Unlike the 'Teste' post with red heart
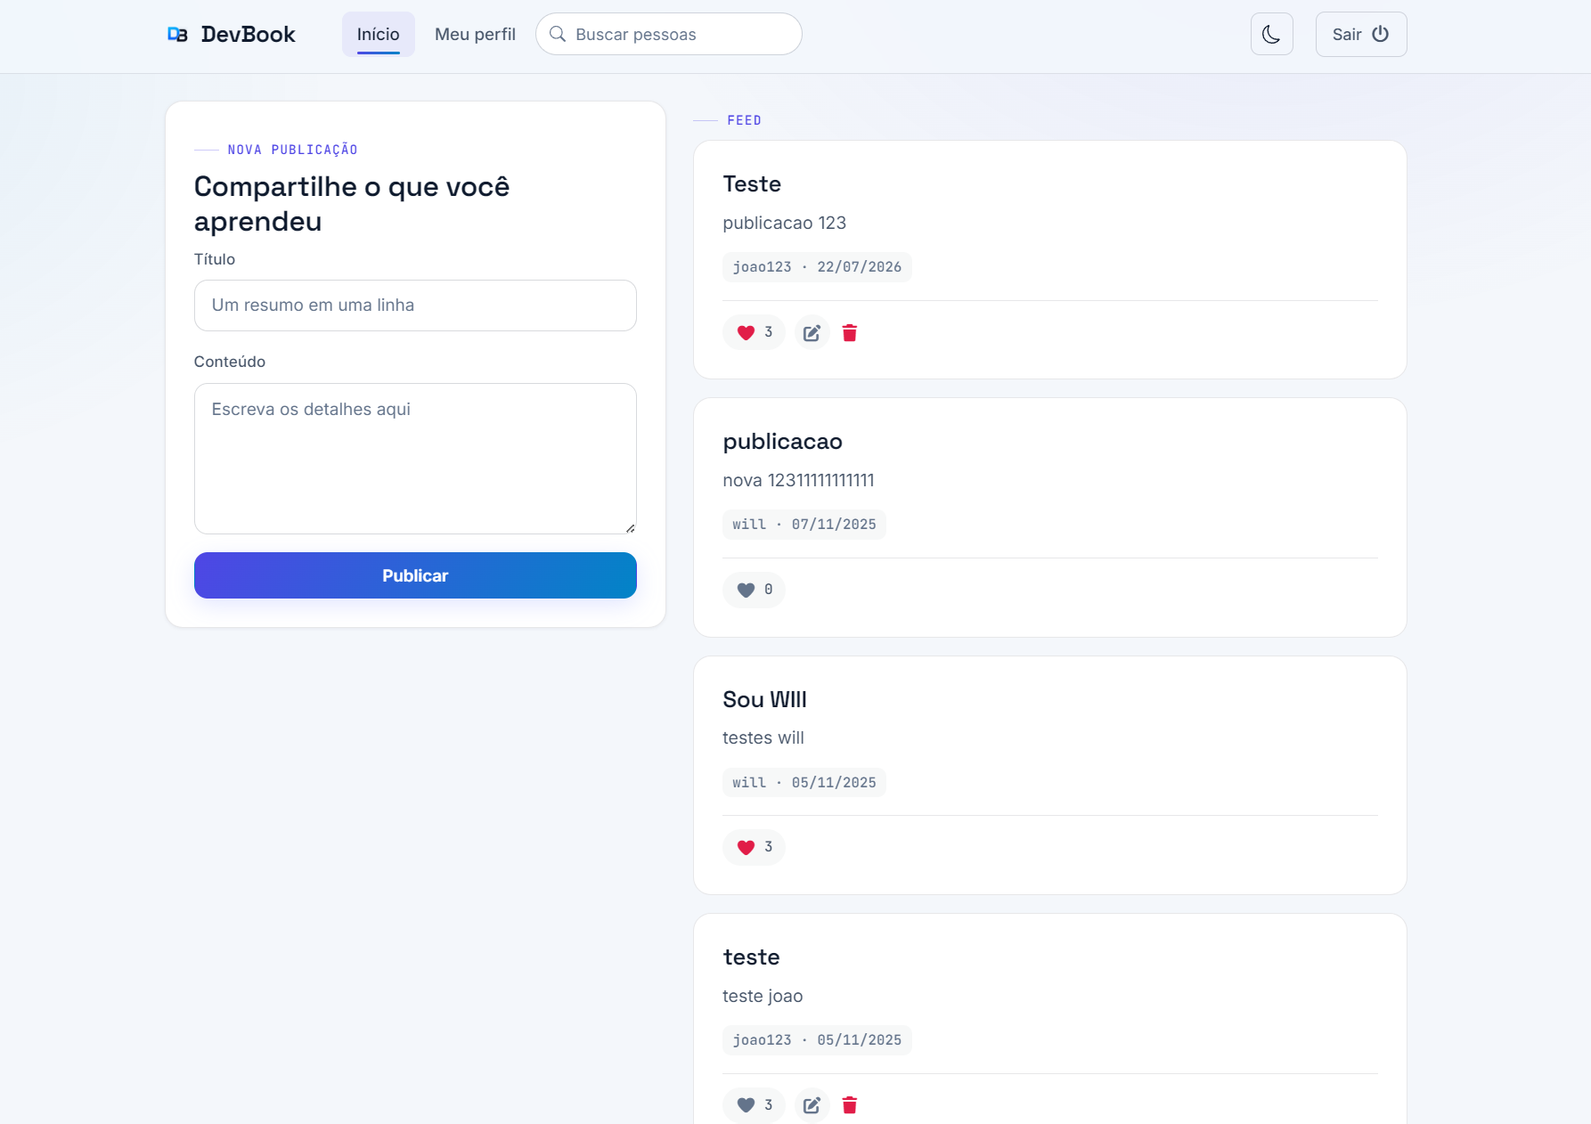The height and width of the screenshot is (1124, 1591). tap(754, 332)
